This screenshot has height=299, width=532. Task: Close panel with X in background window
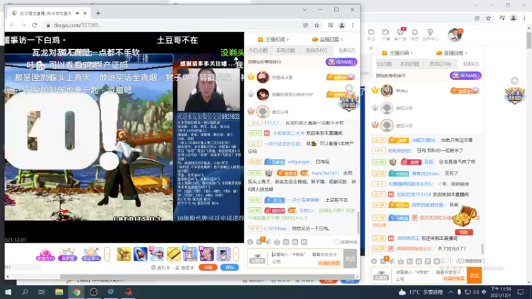click(x=371, y=49)
